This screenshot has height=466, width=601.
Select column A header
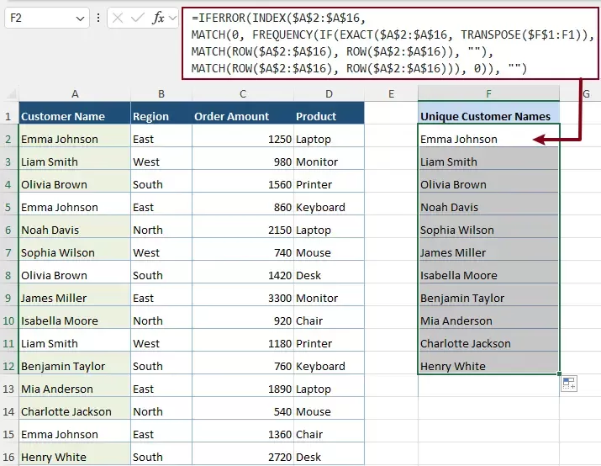click(x=75, y=93)
